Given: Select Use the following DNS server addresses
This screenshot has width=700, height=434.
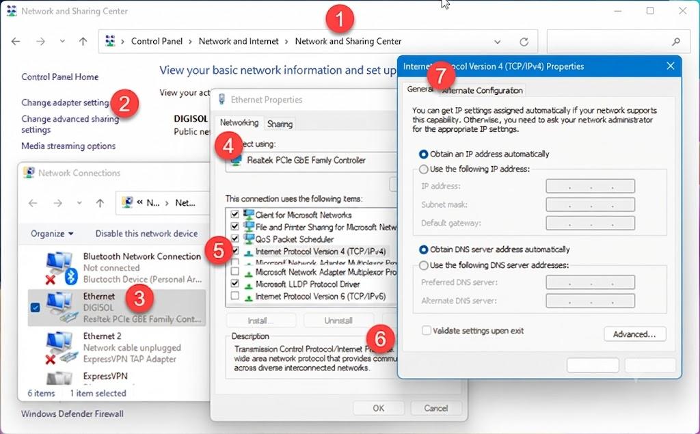Looking at the screenshot, I should click(x=494, y=265).
